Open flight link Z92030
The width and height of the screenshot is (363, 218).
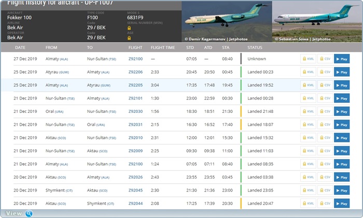click(136, 111)
